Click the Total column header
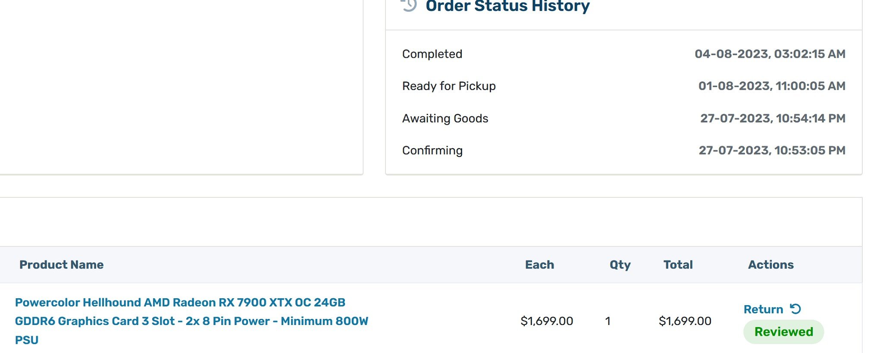The height and width of the screenshot is (353, 883). click(678, 265)
